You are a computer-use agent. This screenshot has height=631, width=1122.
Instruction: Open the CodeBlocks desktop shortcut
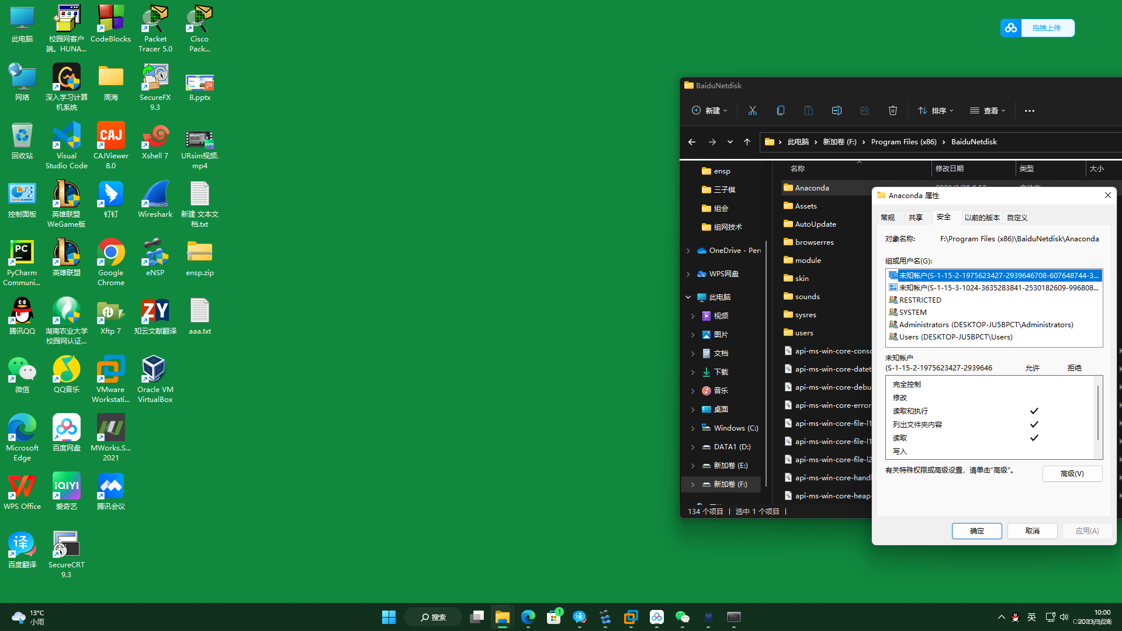(x=110, y=24)
